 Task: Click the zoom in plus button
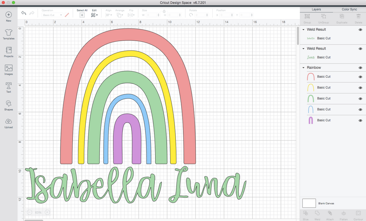tap(47, 212)
